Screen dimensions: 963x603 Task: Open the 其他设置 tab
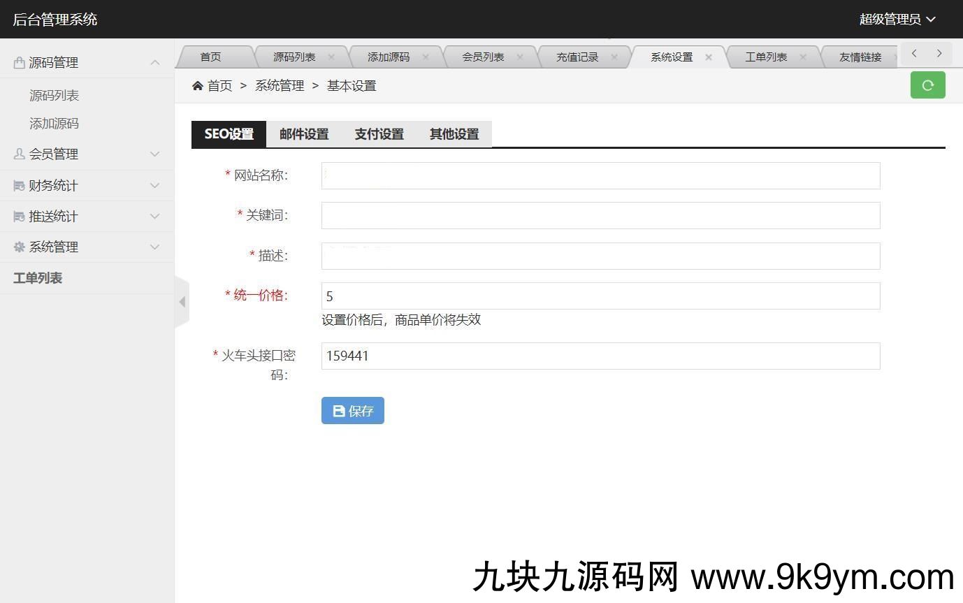454,134
